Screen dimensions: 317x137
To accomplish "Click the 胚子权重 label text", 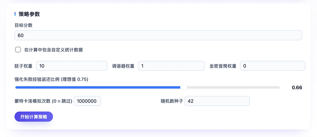I will click(x=23, y=66).
